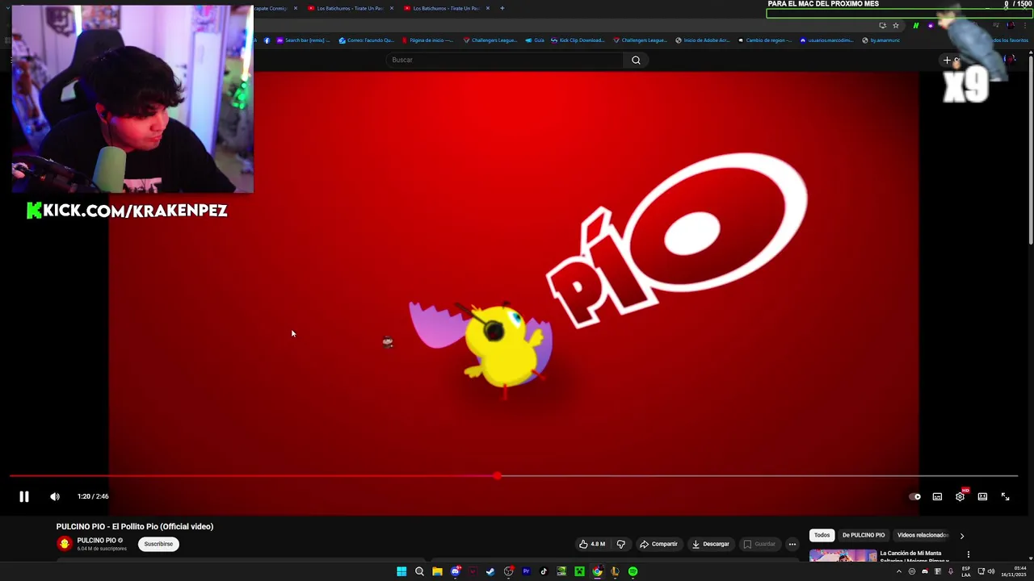Screen dimensions: 1034x581
Task: Open the Guía bookmark
Action: coord(535,40)
